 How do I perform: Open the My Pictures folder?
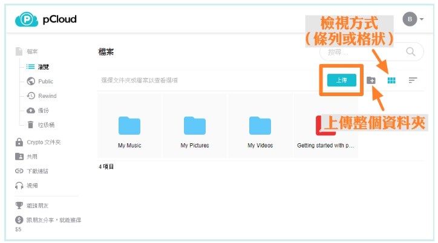click(x=194, y=130)
